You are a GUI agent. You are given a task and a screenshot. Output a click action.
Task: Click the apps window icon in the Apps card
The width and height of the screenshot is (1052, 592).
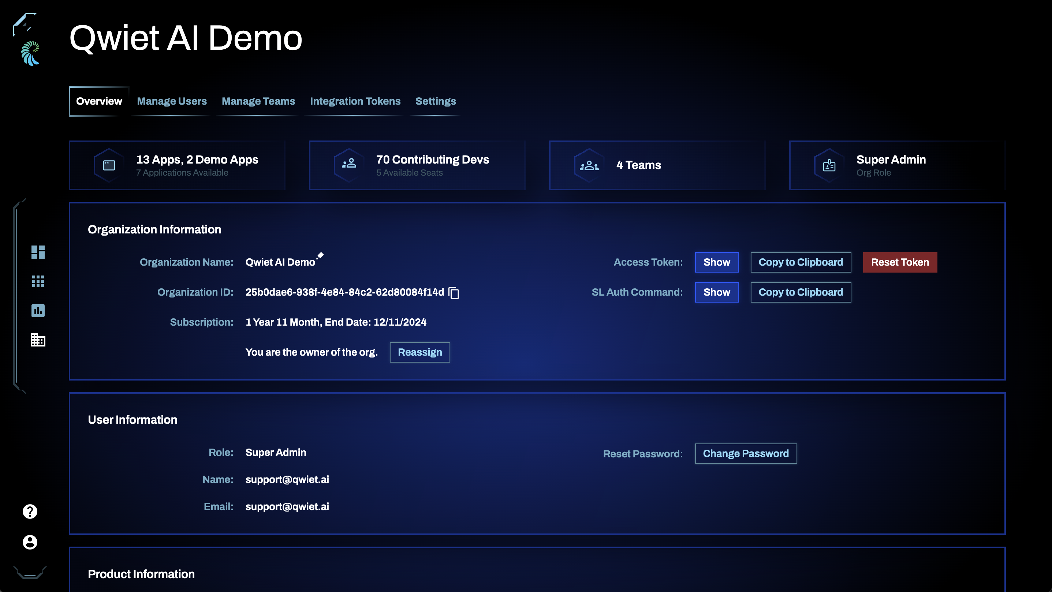[x=109, y=165]
